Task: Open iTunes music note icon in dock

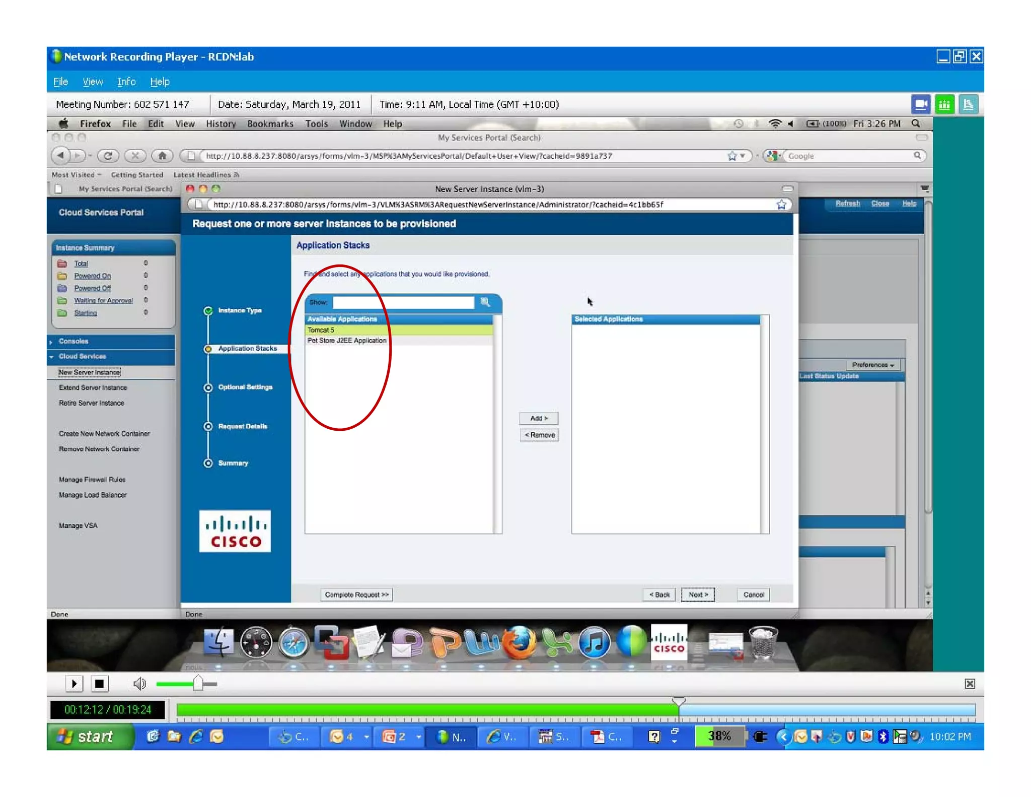Action: tap(595, 643)
